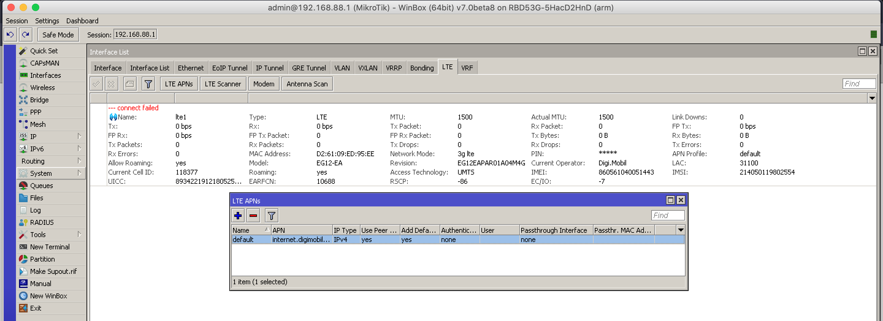Close the LTE APNs window

[x=681, y=200]
